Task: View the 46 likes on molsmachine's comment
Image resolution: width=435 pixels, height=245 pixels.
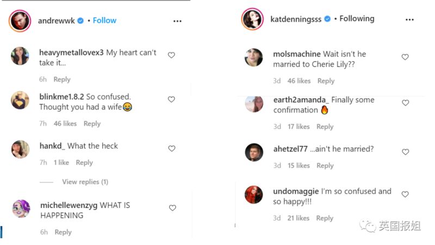Action: tap(299, 81)
